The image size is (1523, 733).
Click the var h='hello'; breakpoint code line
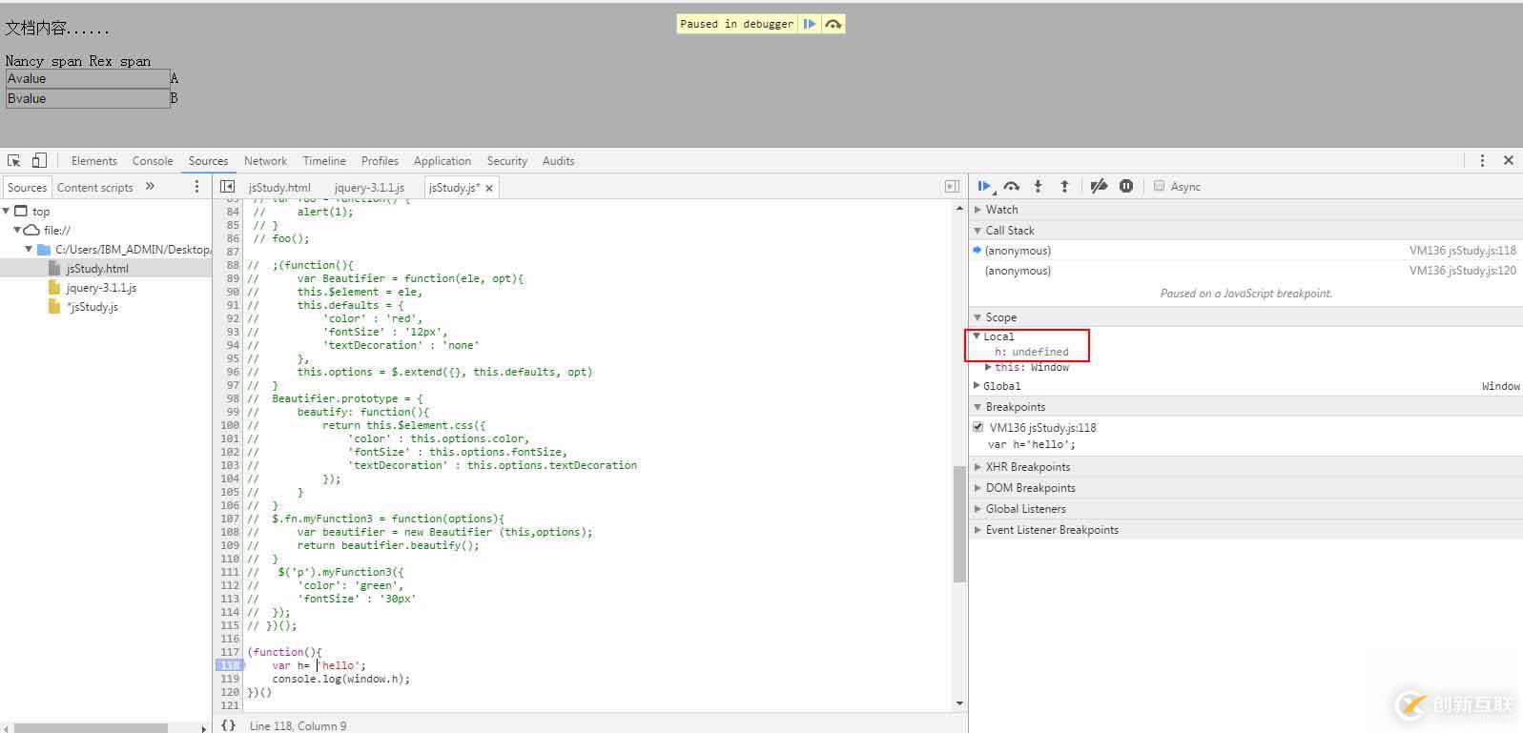[1031, 444]
